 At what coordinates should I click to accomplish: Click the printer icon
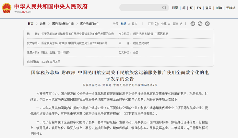point(157,24)
